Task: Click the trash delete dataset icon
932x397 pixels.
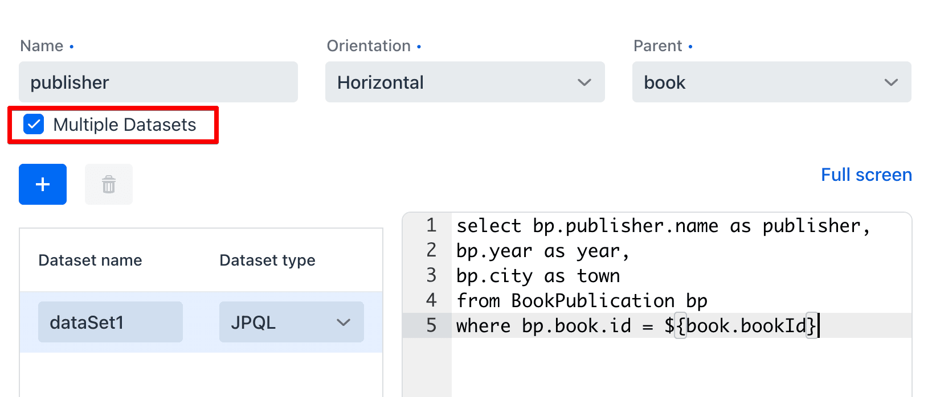Action: click(109, 184)
